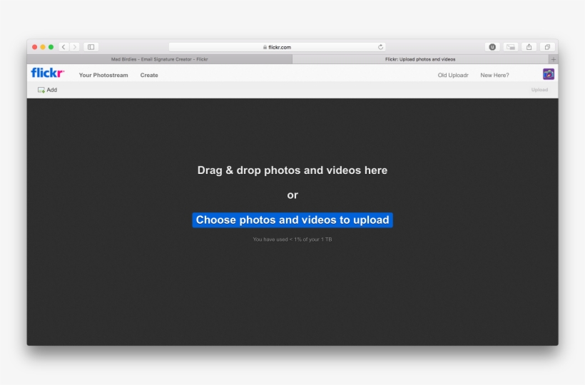Open the user avatar camera icon
Viewport: 585px width, 385px height.
pos(549,74)
